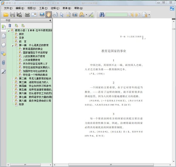This screenshot has width=176, height=167.
Task: Click the pen signature toolbar icon
Action: coord(91,15)
